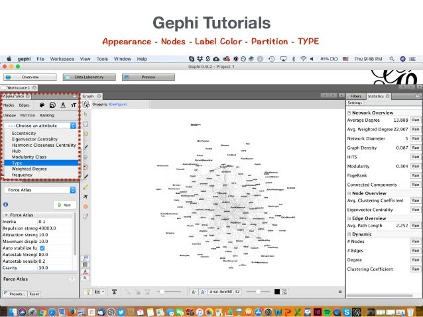Run the Force Atlas layout
Image resolution: width=423 pixels, height=317 pixels.
tap(65, 205)
